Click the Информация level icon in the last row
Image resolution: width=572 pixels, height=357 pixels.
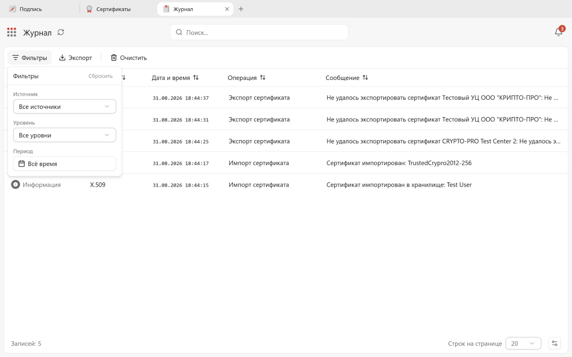16,185
